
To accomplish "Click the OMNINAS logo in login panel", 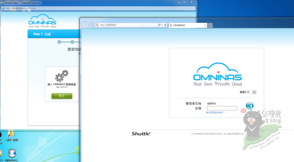I will pyautogui.click(x=218, y=74).
